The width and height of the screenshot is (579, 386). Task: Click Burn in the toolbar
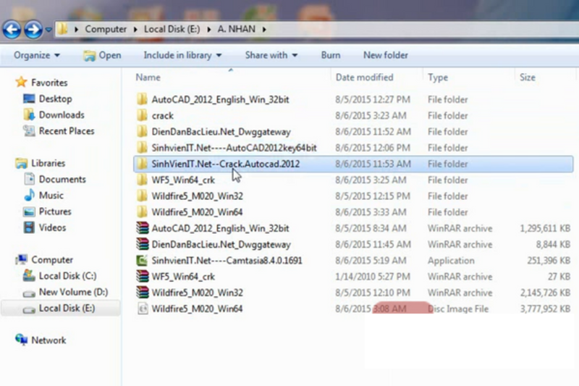(331, 55)
